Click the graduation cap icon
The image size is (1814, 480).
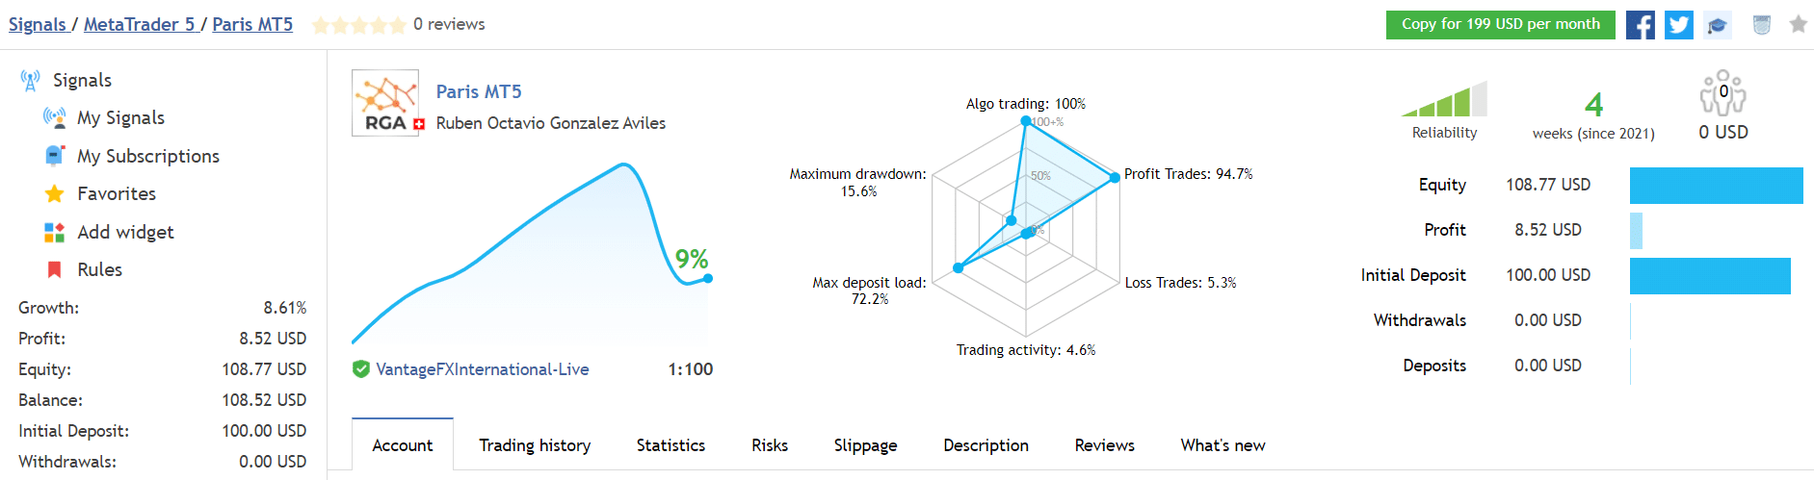1717,25
